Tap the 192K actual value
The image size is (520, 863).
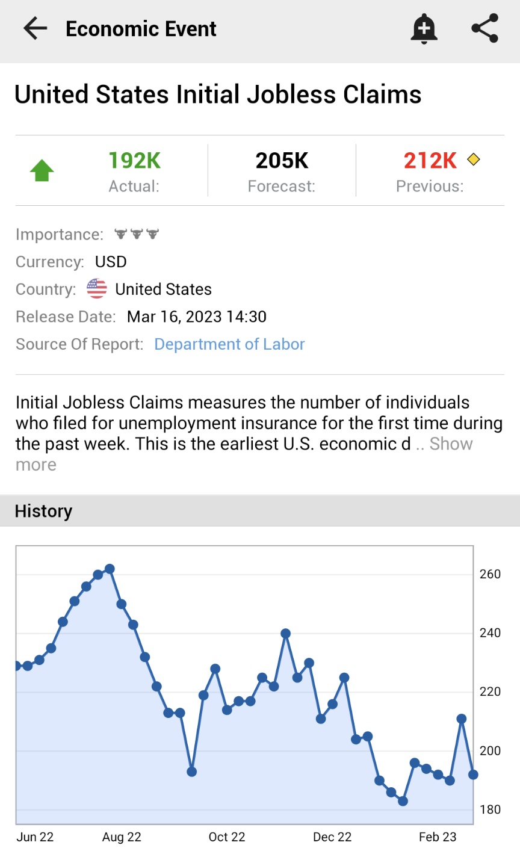point(134,161)
